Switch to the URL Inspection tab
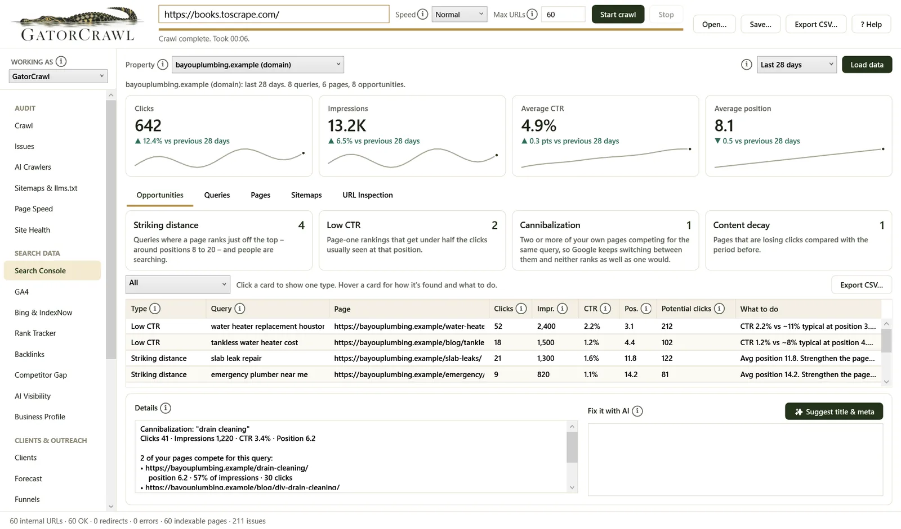This screenshot has height=529, width=901. click(x=368, y=195)
